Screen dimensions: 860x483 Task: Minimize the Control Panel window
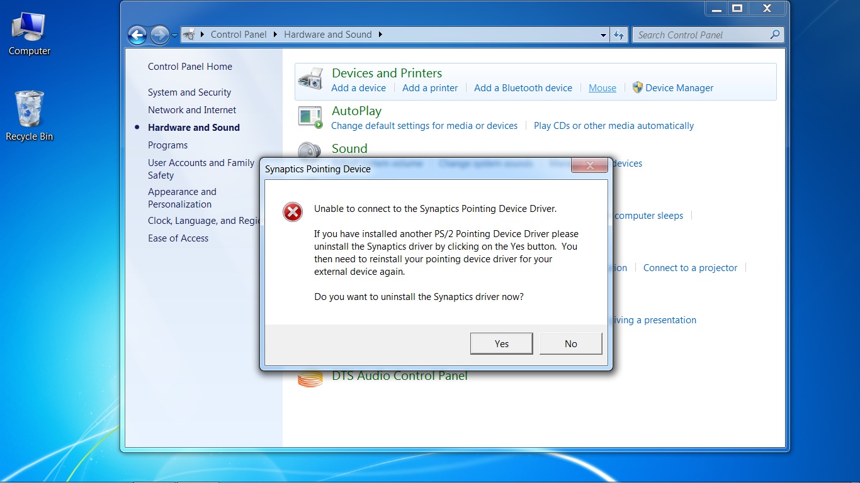pos(716,8)
